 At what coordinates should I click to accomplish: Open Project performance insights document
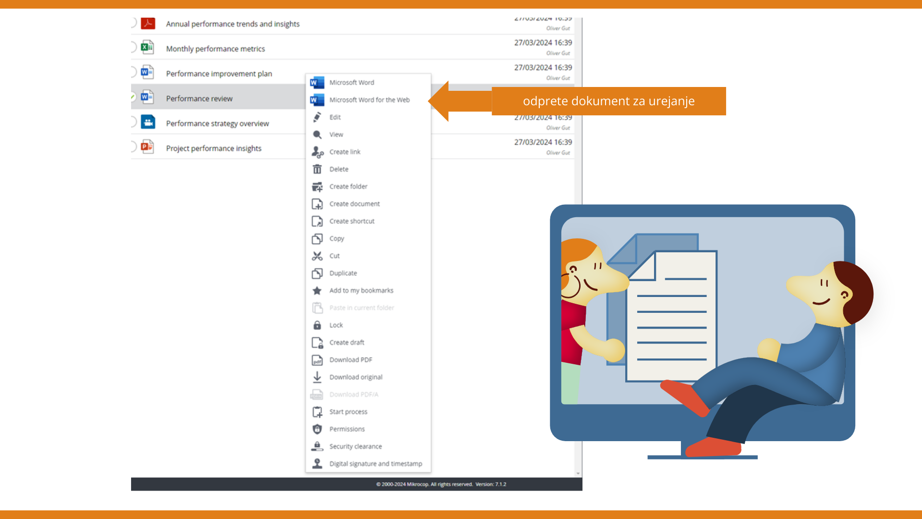(214, 148)
